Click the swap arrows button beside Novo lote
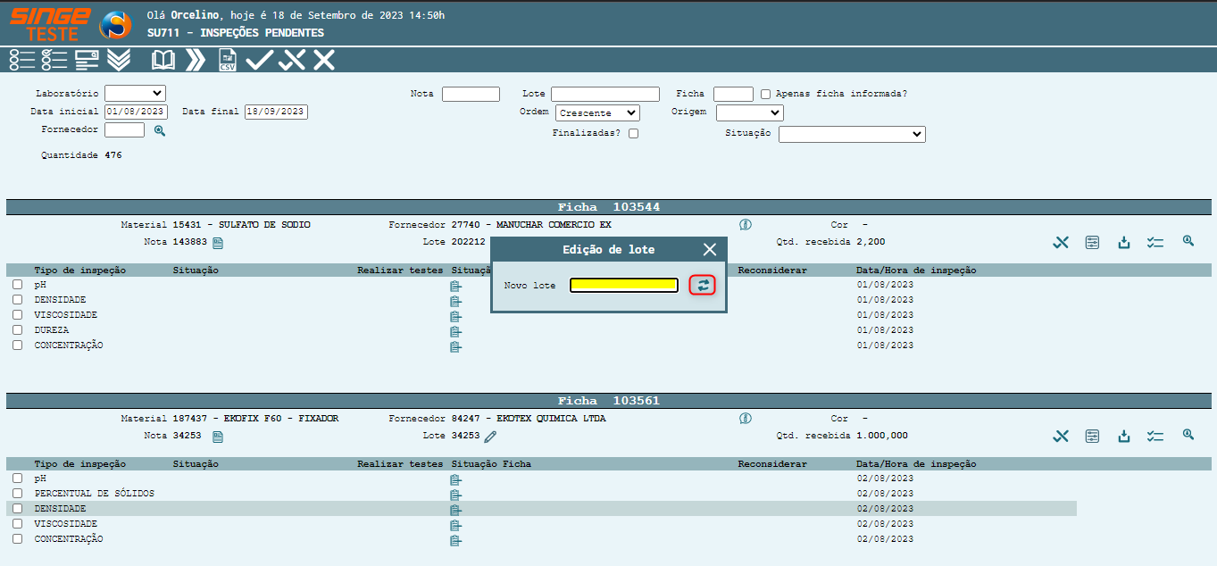Viewport: 1217px width, 566px height. point(704,285)
